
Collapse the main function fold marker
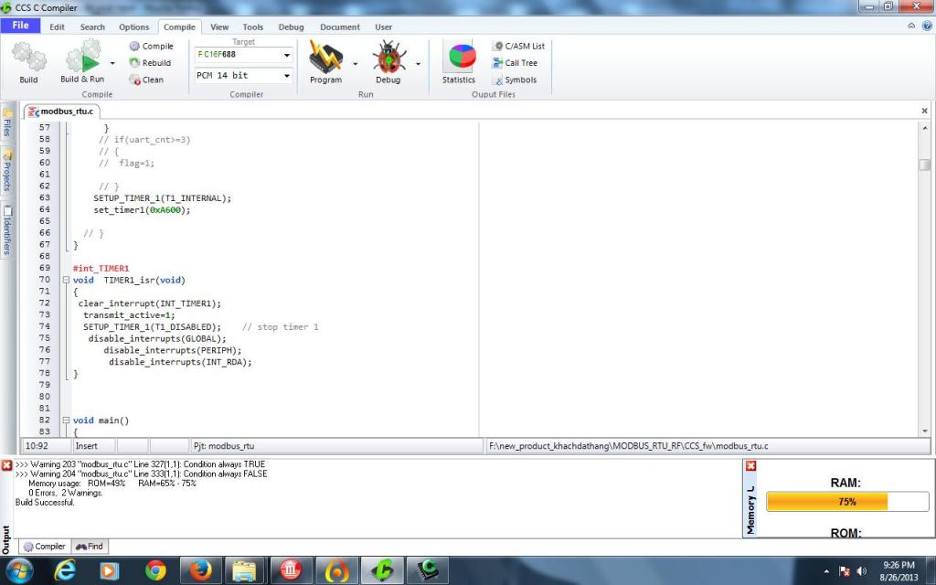[x=66, y=420]
